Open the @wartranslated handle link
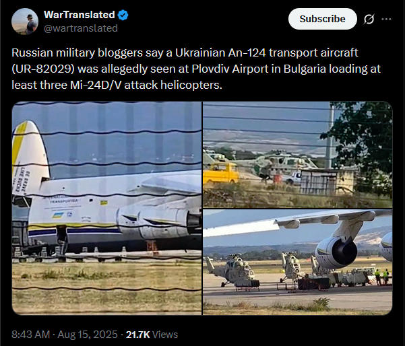The width and height of the screenshot is (405, 346). coord(81,28)
